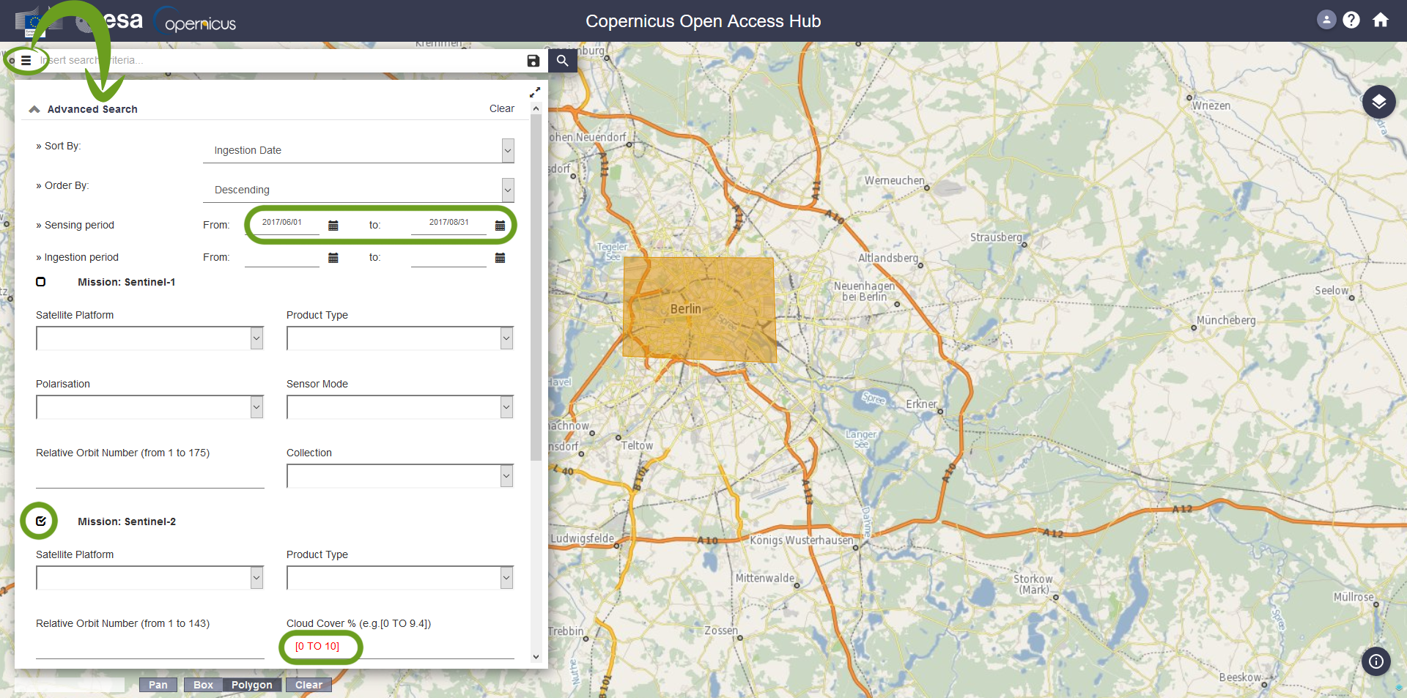Open calendar for Ingestion period end date
Viewport: 1407px width, 698px height.
click(500, 258)
